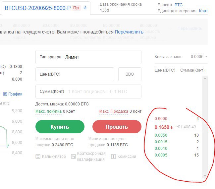This screenshot has width=215, height=189.
Task: Click ≈$1,408.43 USD value
Action: coord(186,127)
